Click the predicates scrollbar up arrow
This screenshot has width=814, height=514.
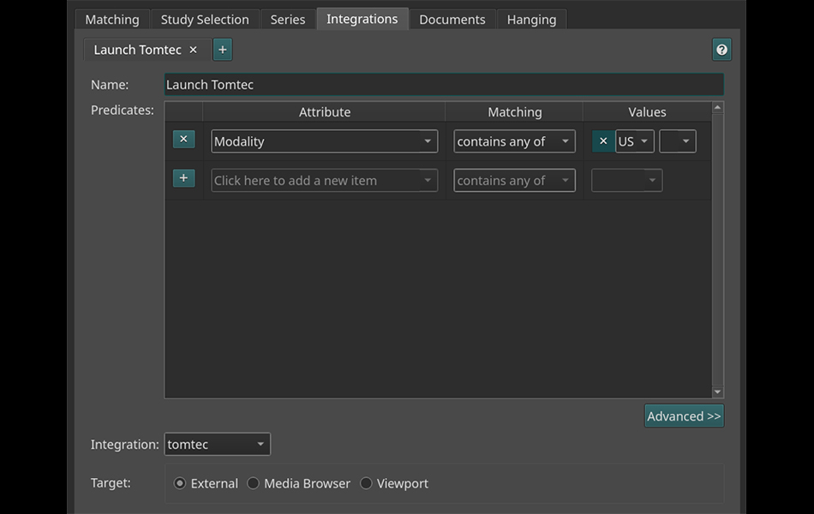click(x=717, y=107)
